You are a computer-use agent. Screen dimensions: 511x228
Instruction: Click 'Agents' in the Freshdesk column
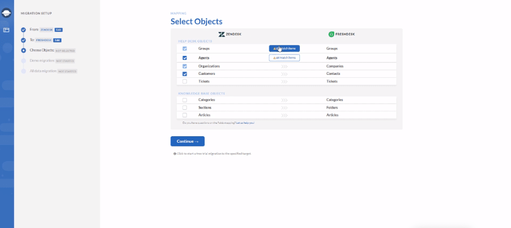coord(332,58)
